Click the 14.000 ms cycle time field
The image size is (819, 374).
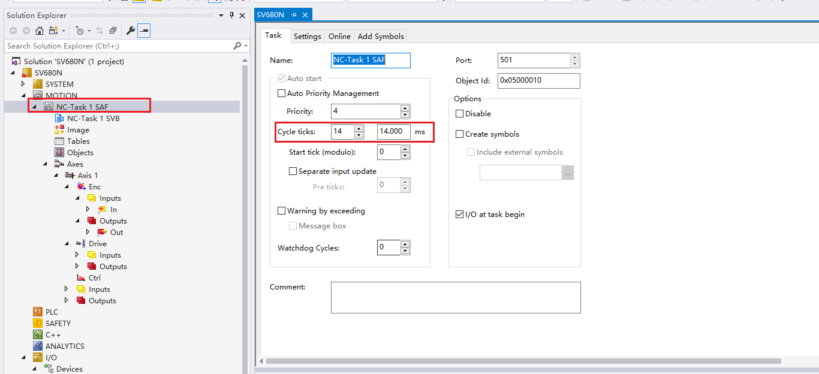click(394, 132)
